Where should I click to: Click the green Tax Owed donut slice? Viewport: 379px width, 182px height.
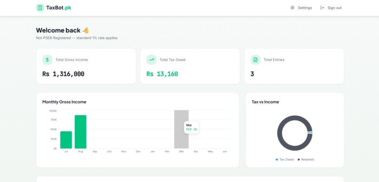(310, 133)
